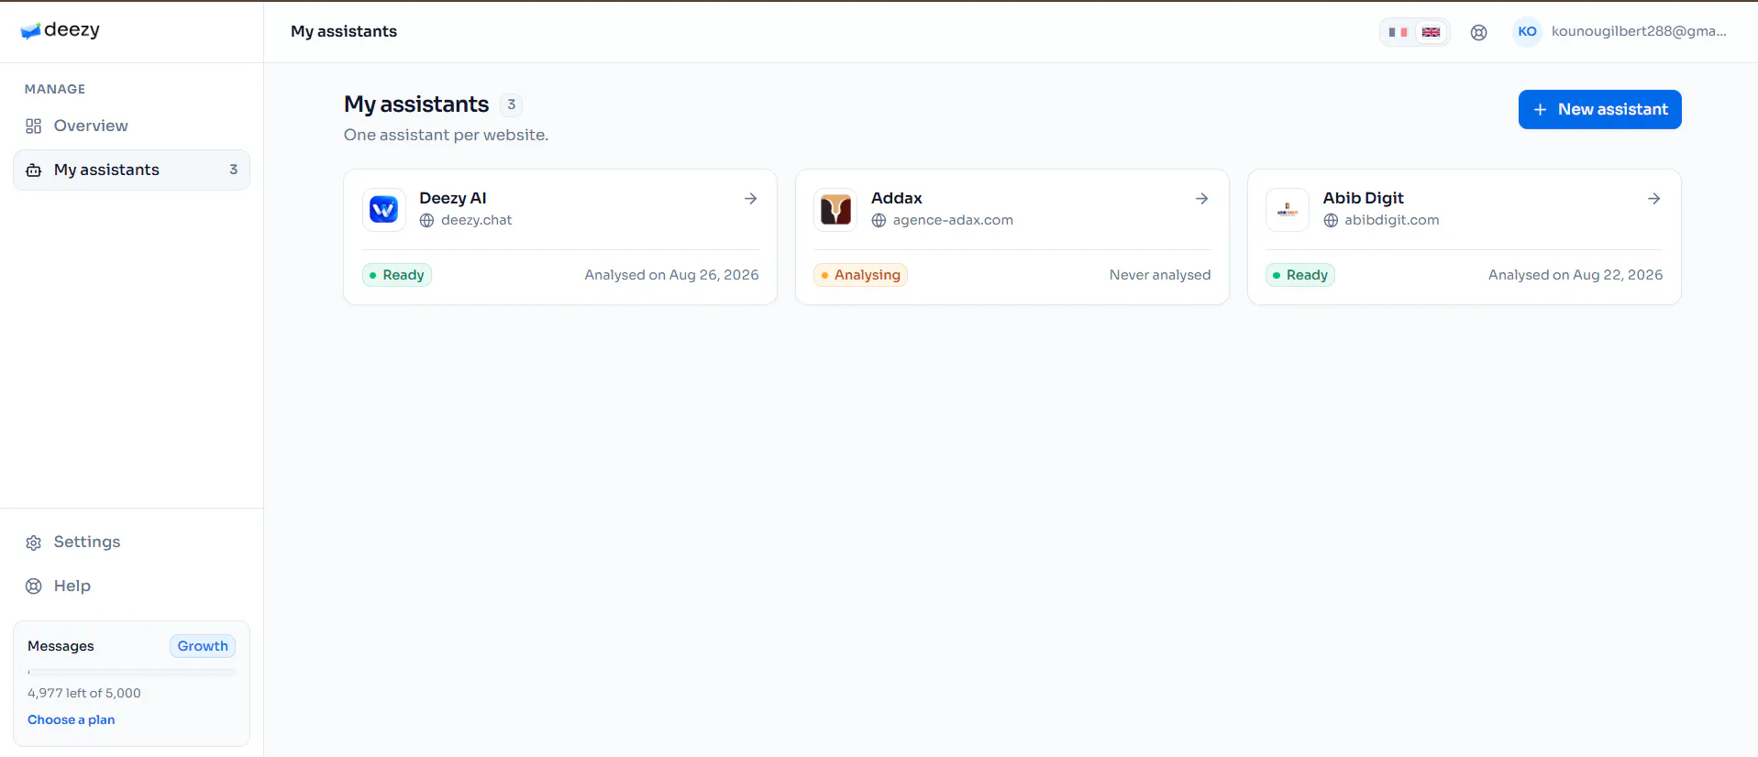Open the Overview grid icon
The image size is (1758, 757).
coord(34,126)
